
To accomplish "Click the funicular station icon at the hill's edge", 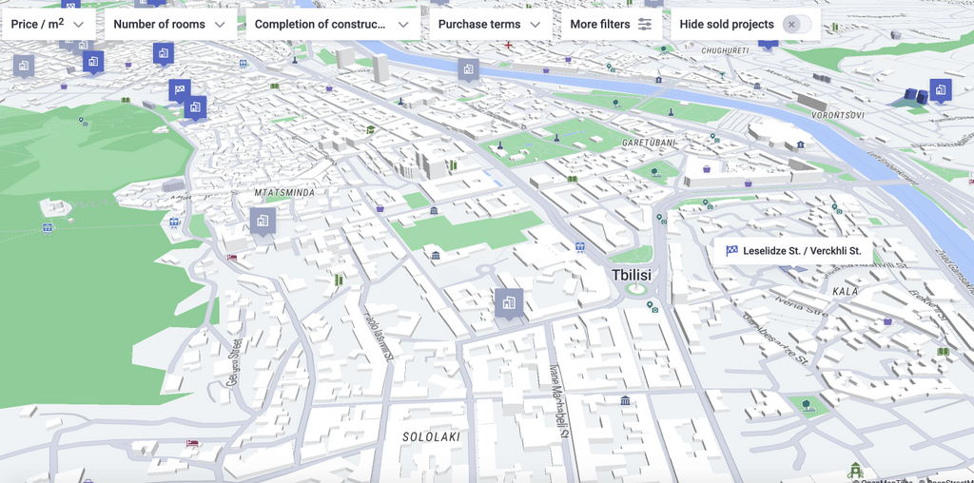I will pyautogui.click(x=174, y=222).
